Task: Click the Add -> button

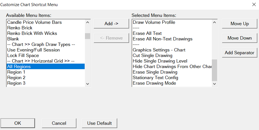Action: pos(111,24)
